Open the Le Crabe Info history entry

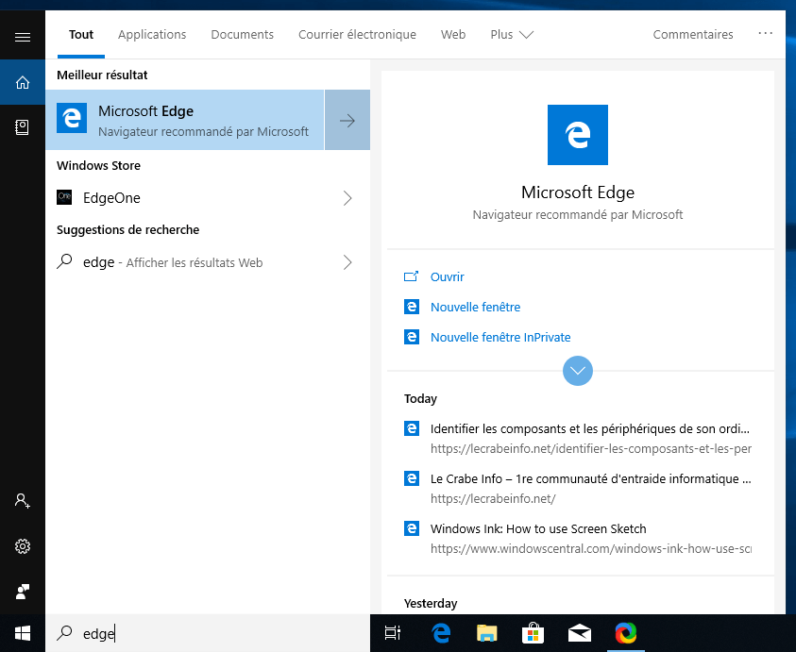click(578, 488)
